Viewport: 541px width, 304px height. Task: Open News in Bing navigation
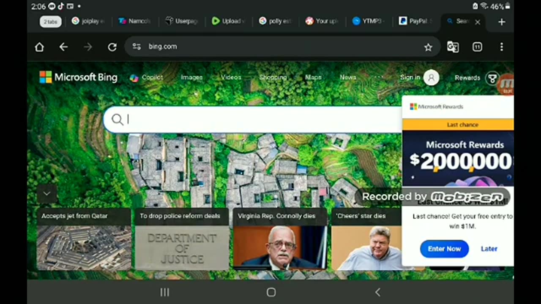tap(348, 77)
